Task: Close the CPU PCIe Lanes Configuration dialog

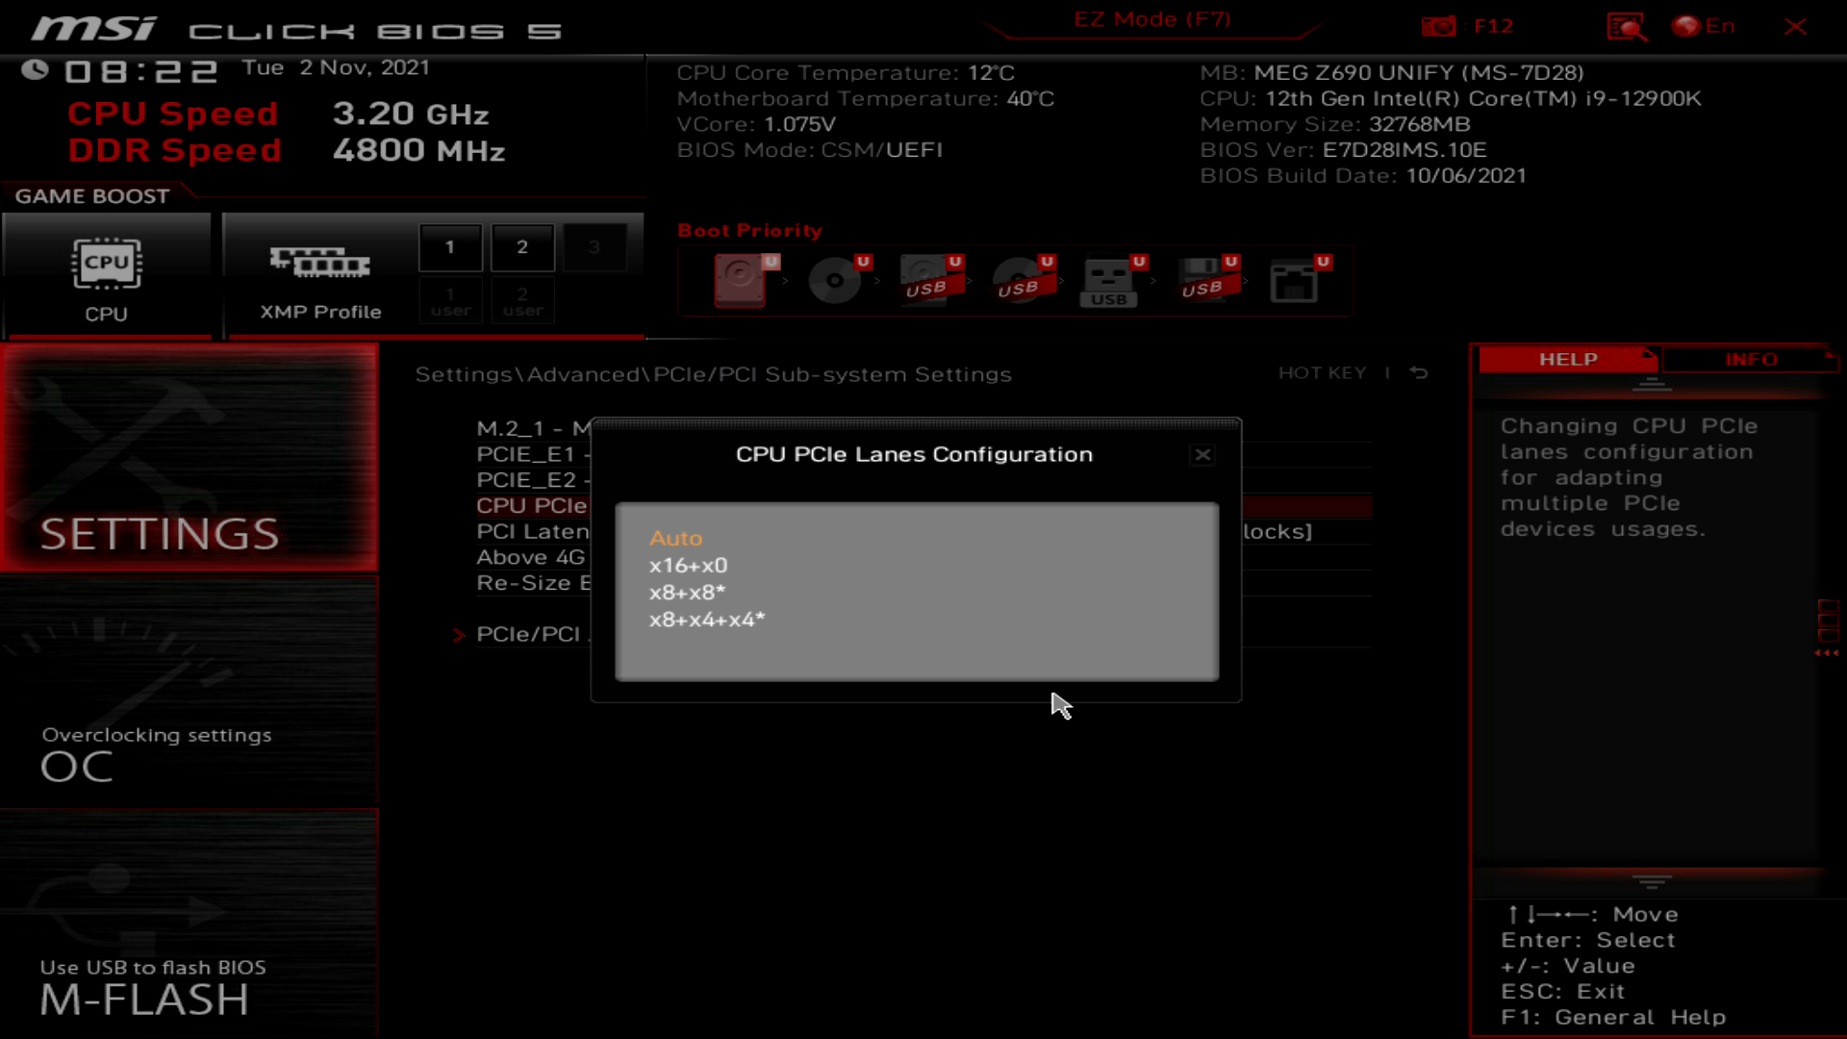Action: tap(1202, 455)
